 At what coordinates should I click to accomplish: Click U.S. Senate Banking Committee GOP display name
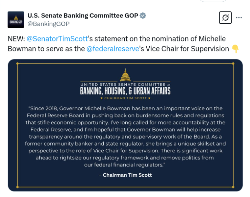[83, 16]
